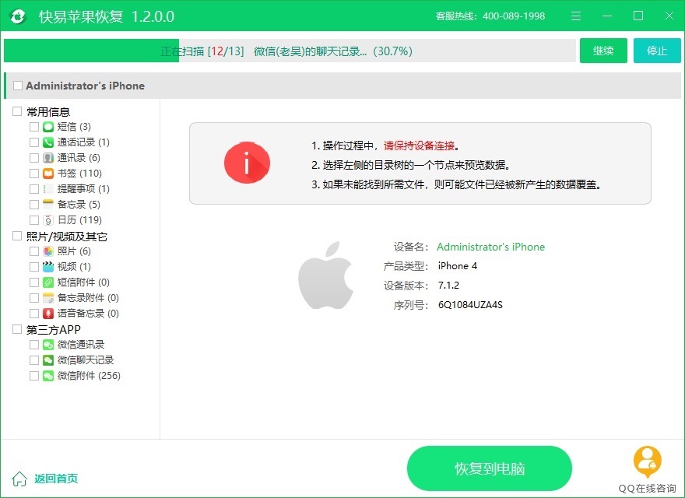The width and height of the screenshot is (685, 498).
Task: Click the red 请保持设备连接 text
Action: click(419, 146)
